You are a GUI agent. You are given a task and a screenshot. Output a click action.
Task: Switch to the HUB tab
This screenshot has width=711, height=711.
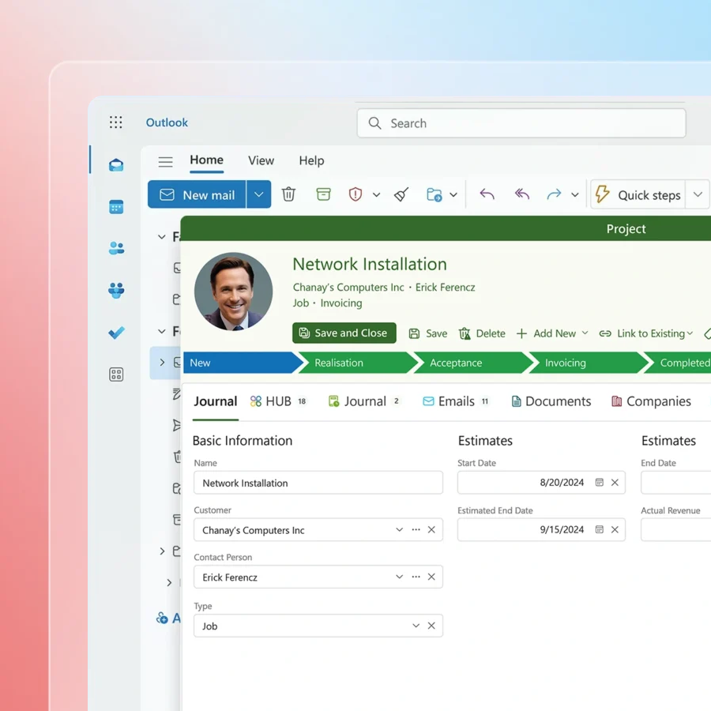pyautogui.click(x=278, y=401)
